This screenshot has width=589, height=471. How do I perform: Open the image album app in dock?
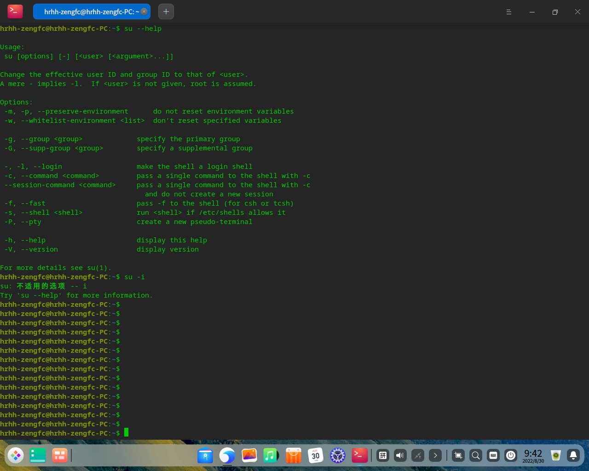(x=249, y=455)
